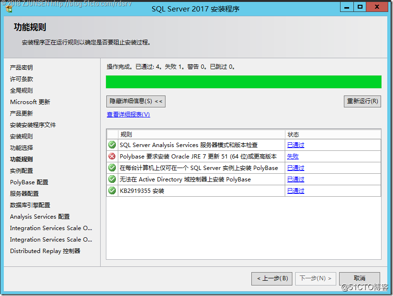Open the 失败 status link for Polybase JRE

293,157
